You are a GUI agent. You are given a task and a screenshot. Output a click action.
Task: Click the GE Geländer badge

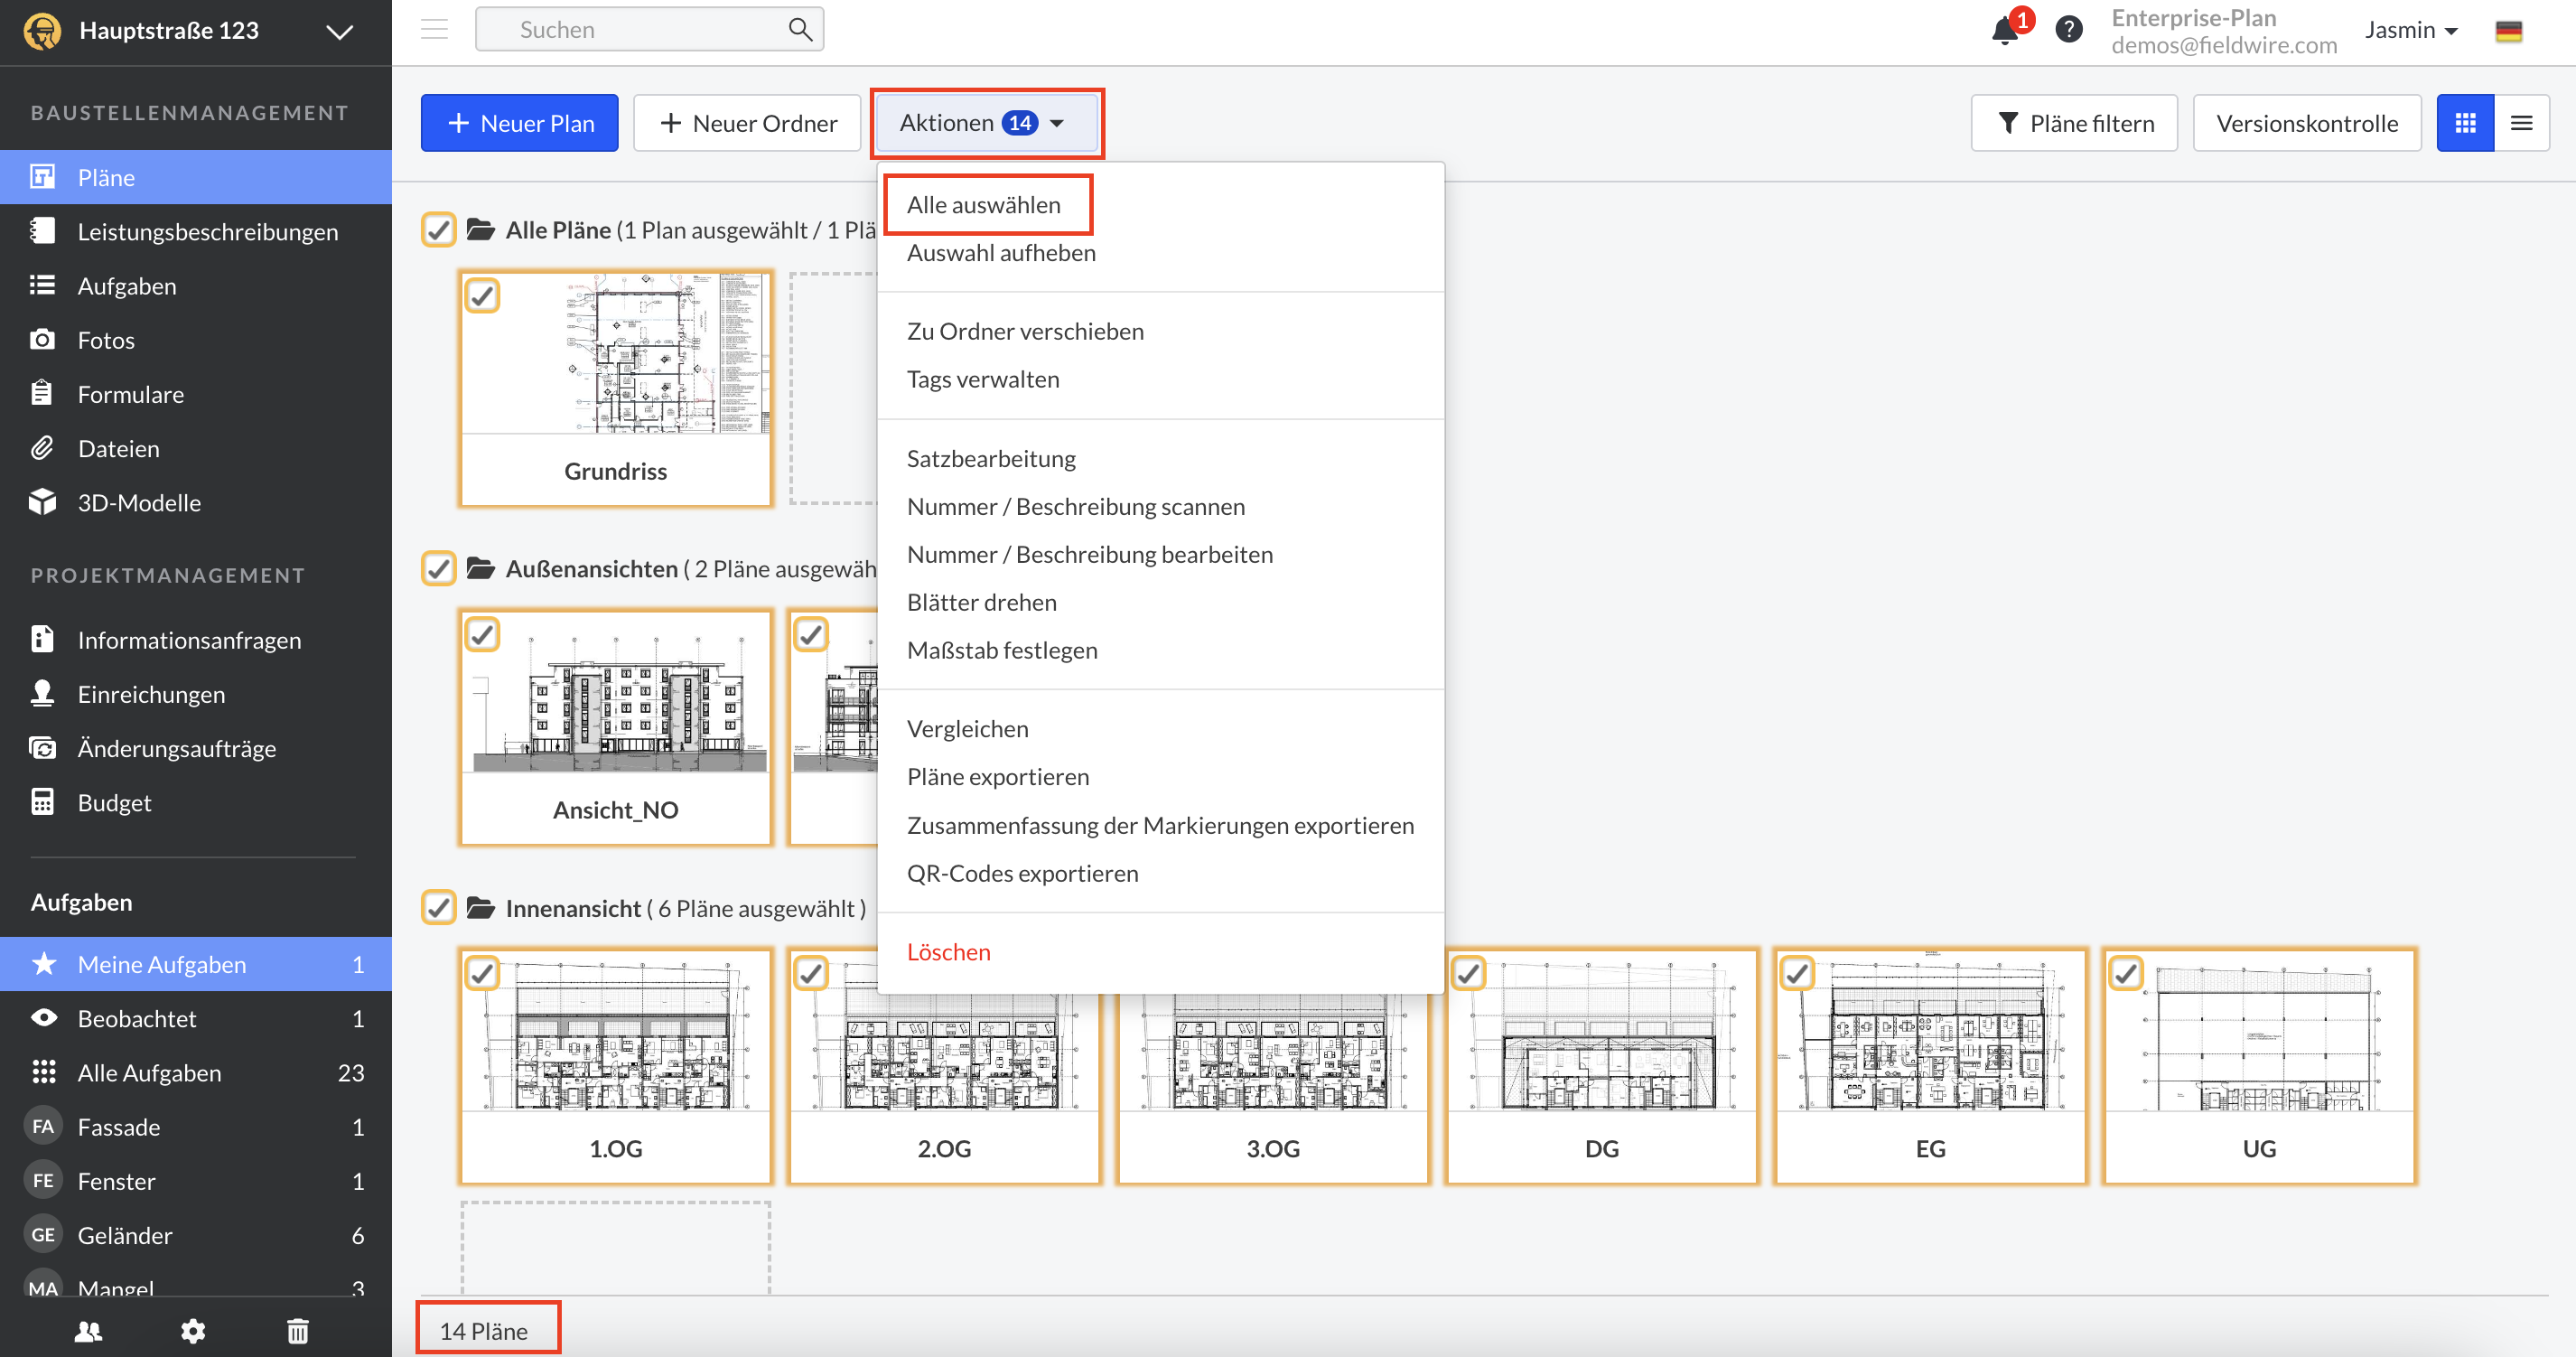pos(43,1235)
